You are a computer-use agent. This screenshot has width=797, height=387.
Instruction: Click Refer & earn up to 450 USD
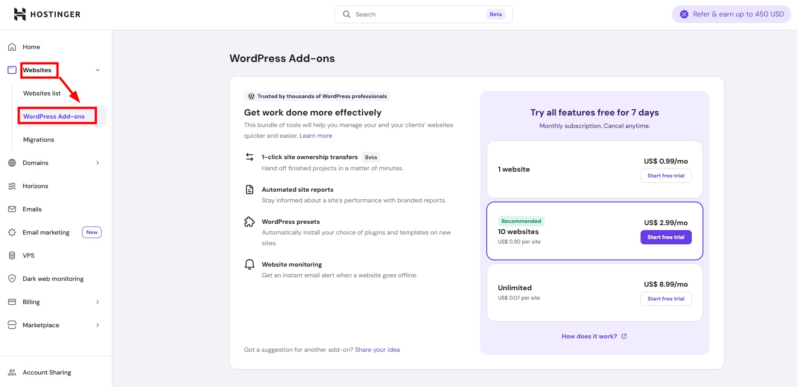pyautogui.click(x=731, y=14)
